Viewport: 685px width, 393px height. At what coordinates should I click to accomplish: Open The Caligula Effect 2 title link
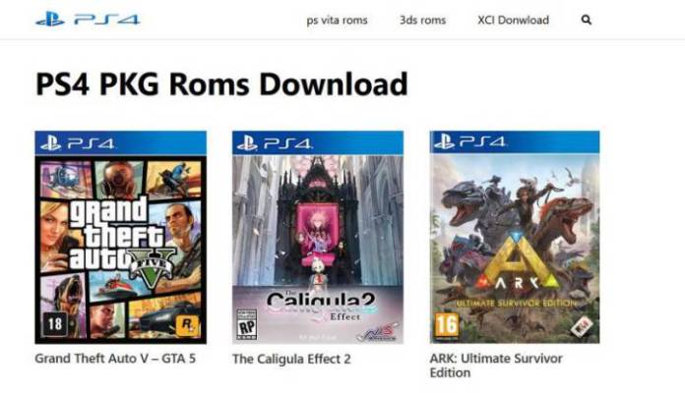tap(291, 359)
